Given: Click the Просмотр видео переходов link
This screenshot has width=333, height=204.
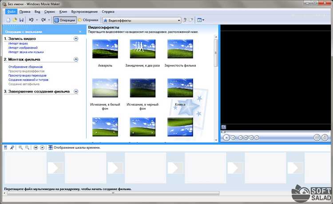Looking at the screenshot, I should 28,76.
